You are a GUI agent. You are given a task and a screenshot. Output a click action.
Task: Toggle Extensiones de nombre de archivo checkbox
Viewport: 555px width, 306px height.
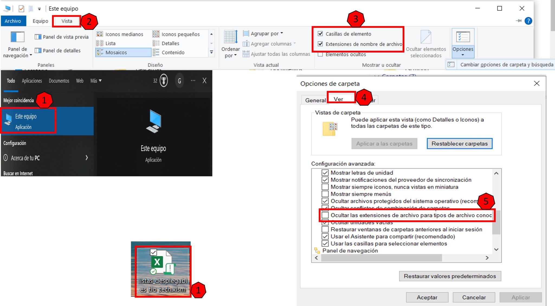click(x=320, y=44)
